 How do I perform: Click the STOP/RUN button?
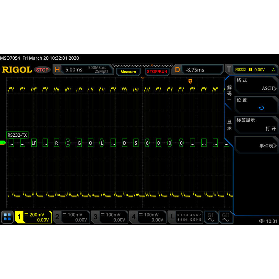[x=157, y=71]
